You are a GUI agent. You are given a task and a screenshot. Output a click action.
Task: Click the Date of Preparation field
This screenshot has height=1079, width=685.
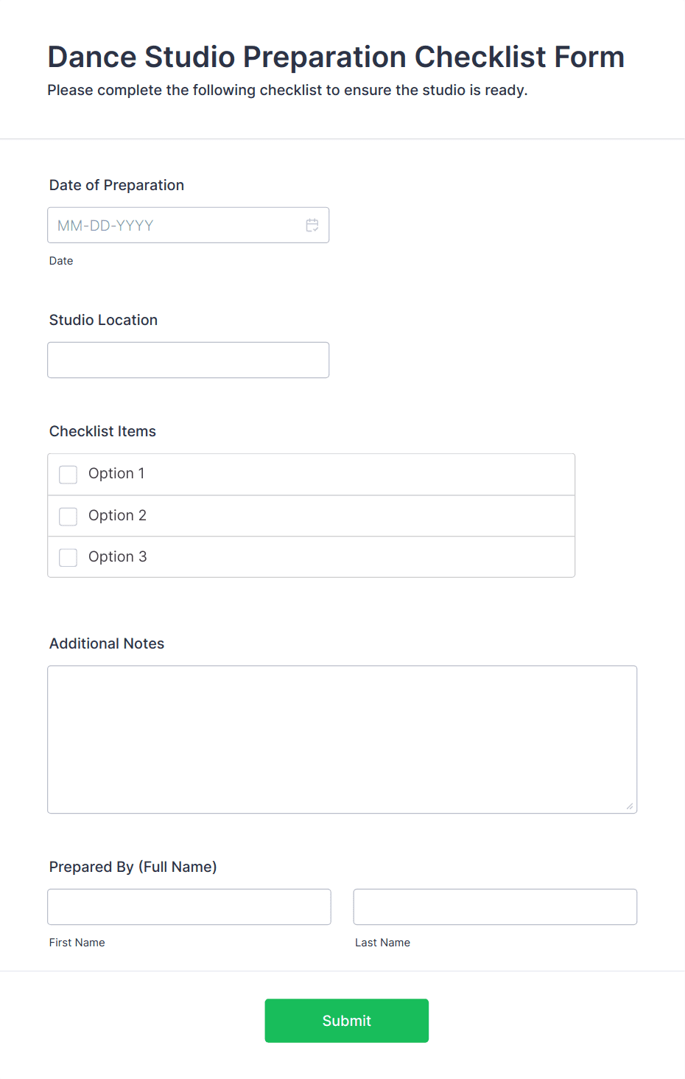(188, 226)
